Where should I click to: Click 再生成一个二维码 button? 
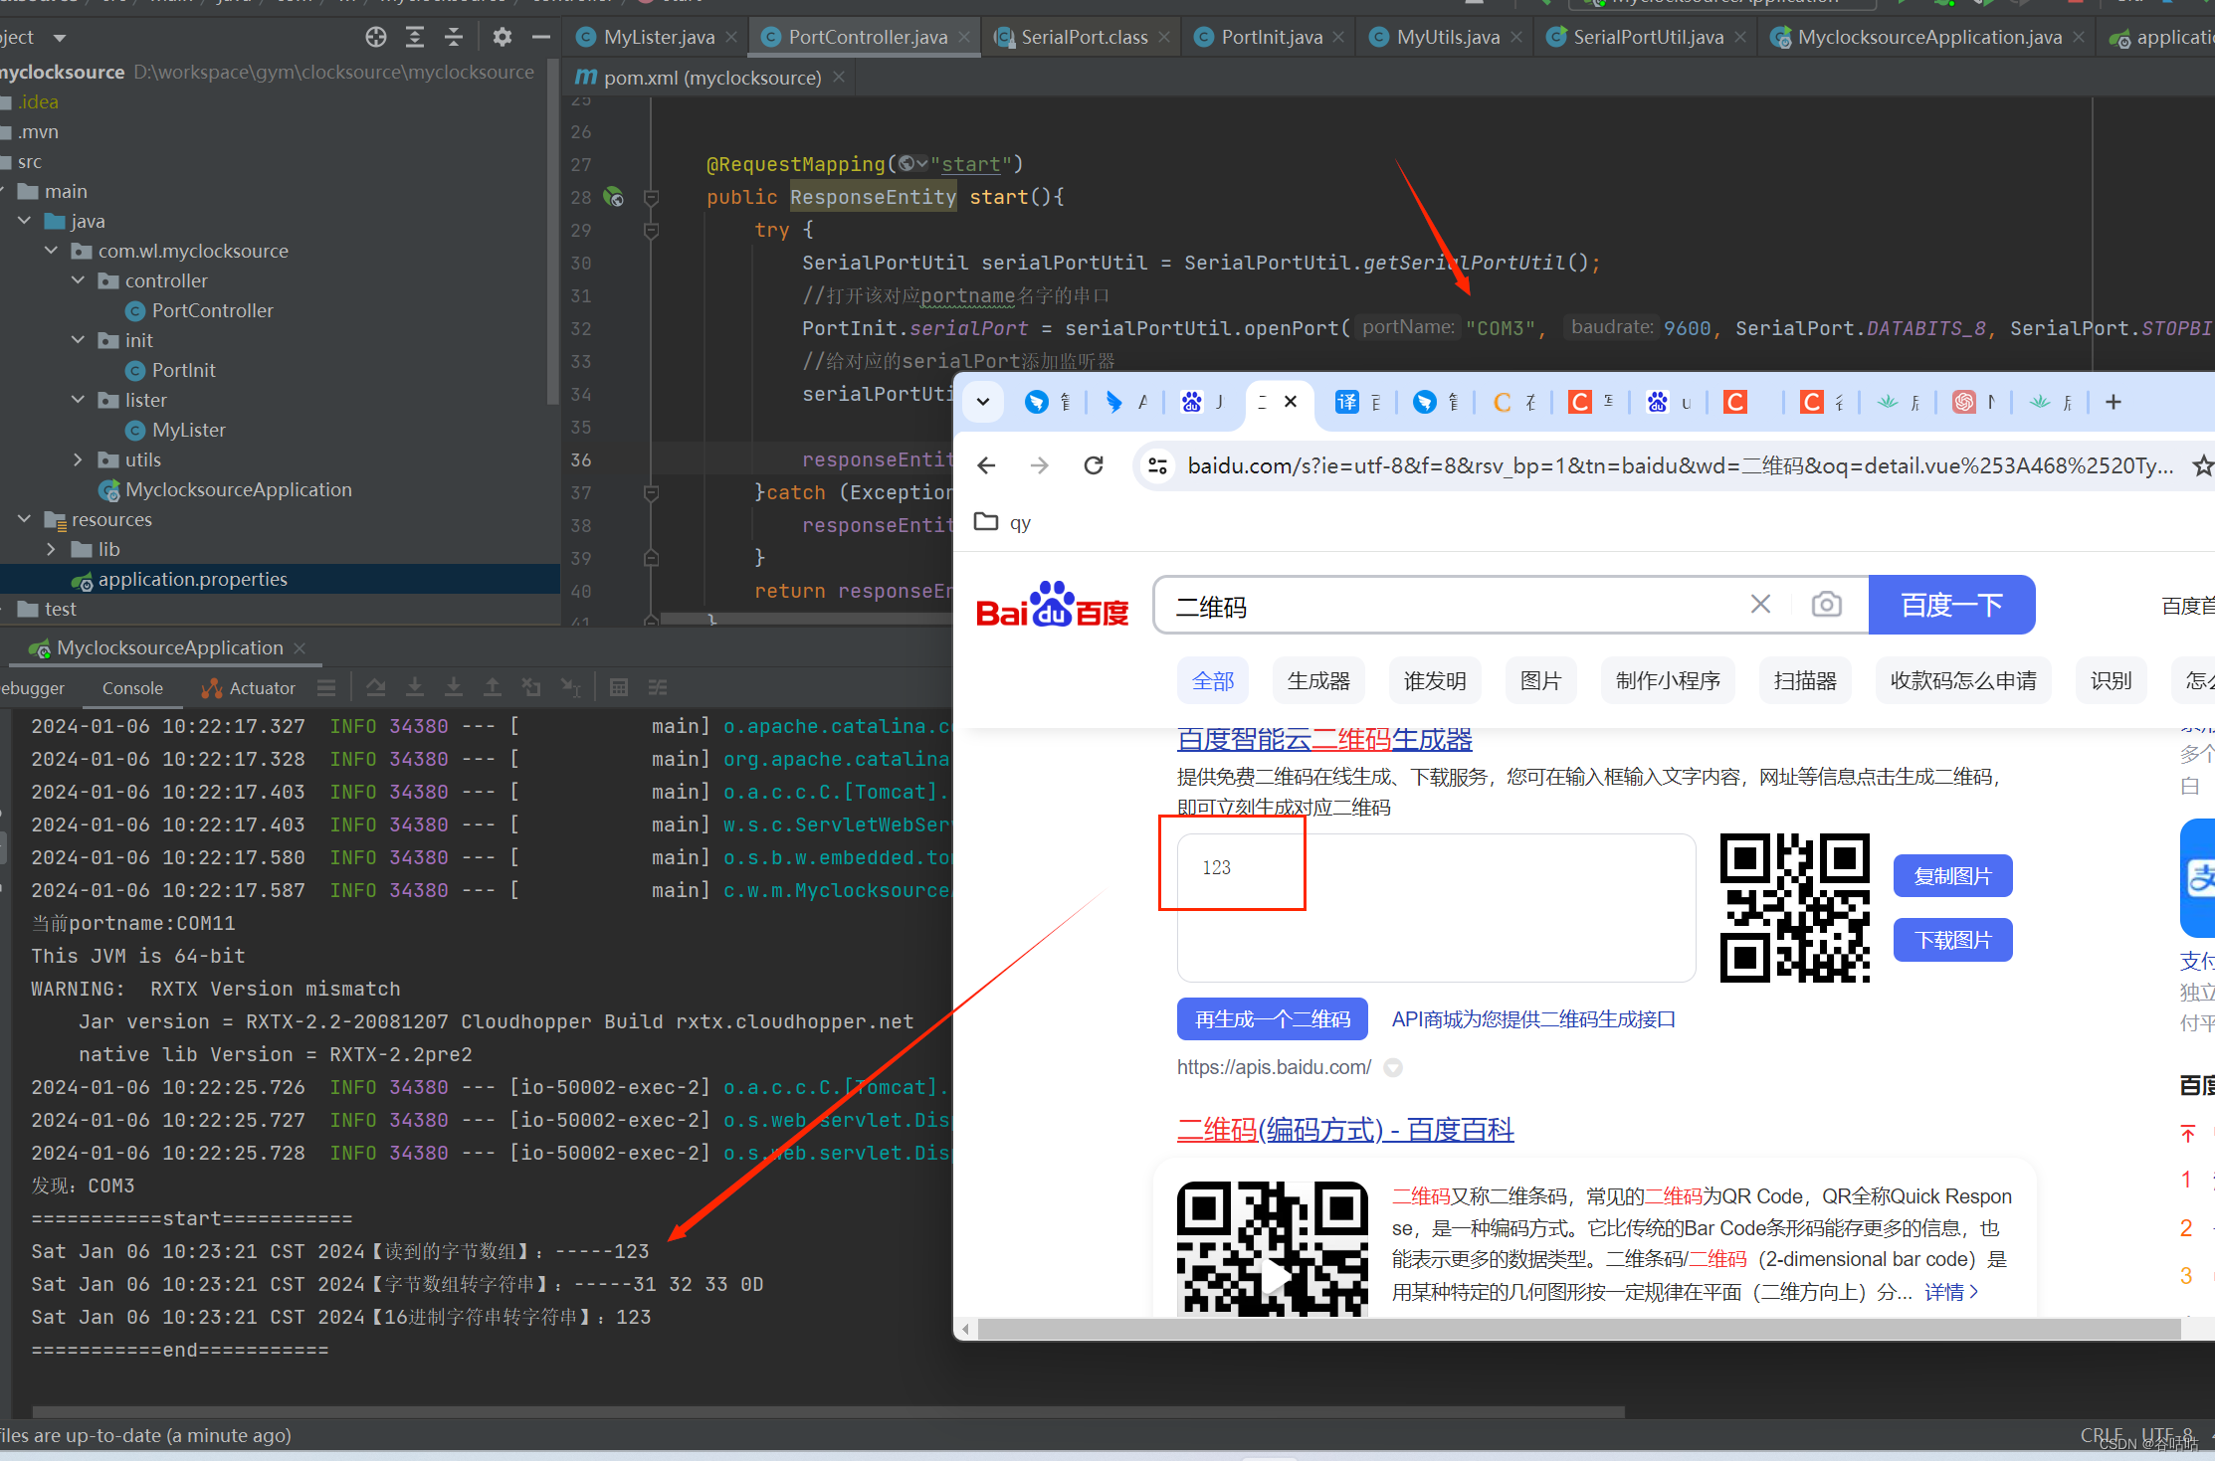pos(1272,1019)
